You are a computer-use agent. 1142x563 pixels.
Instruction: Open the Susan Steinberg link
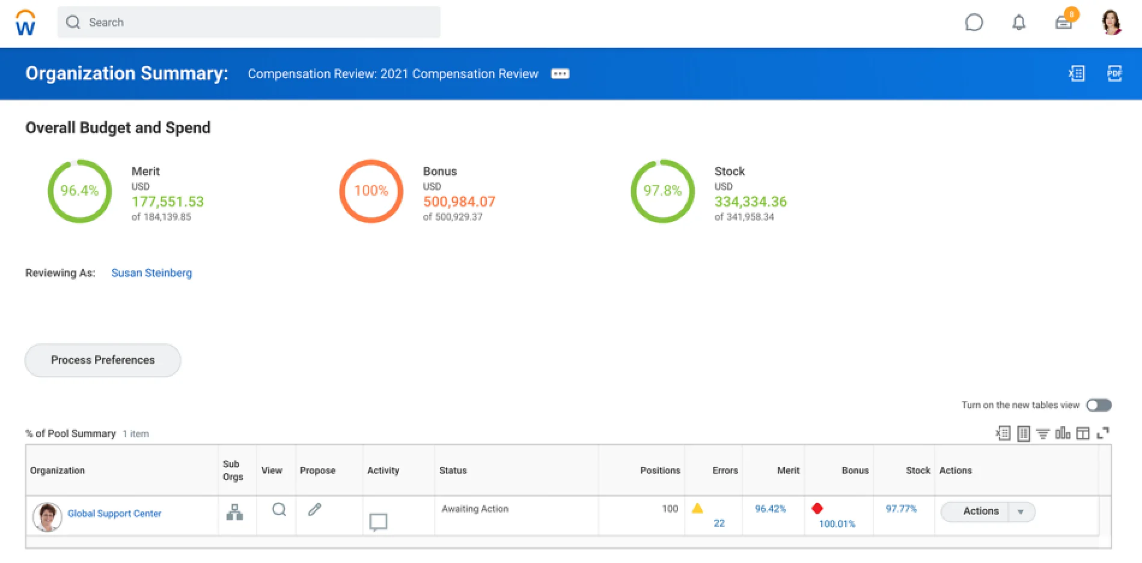click(151, 273)
